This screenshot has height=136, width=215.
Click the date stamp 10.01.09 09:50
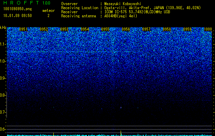pyautogui.click(x=17, y=16)
